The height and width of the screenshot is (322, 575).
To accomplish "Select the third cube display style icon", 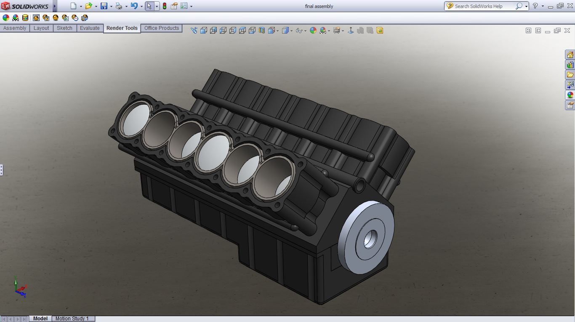I will (223, 30).
